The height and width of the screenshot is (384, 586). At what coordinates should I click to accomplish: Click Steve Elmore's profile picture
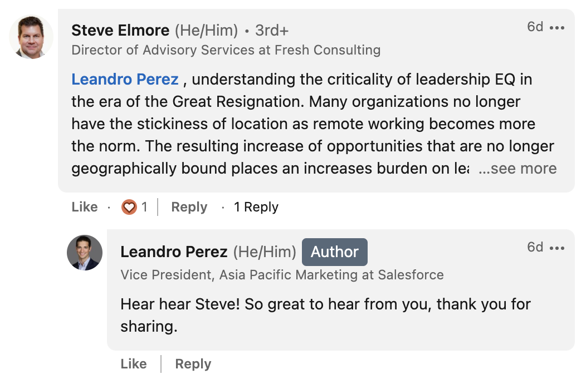click(x=31, y=37)
